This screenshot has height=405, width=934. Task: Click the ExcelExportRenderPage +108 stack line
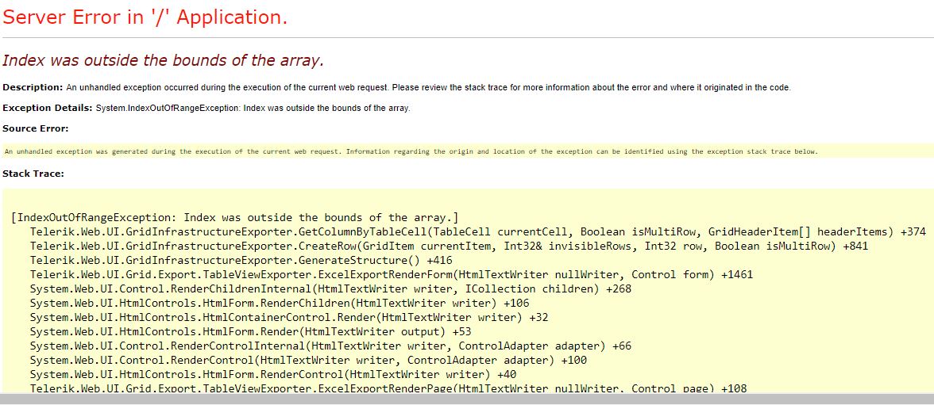(x=388, y=388)
